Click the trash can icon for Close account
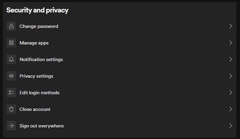 click(11, 109)
